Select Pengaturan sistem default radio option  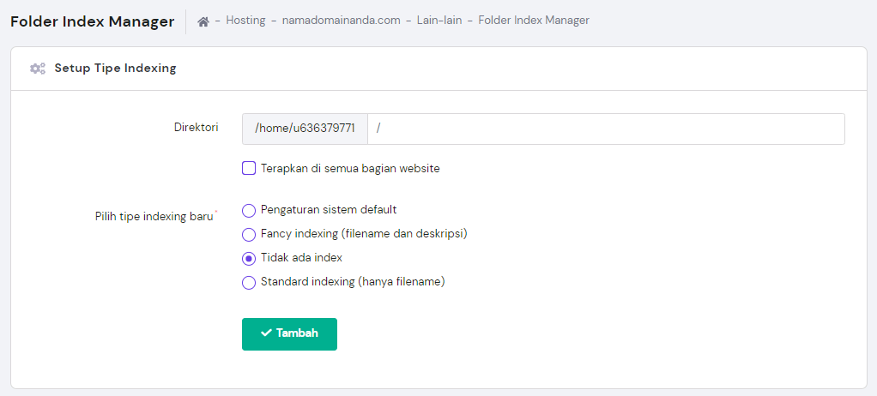click(249, 211)
